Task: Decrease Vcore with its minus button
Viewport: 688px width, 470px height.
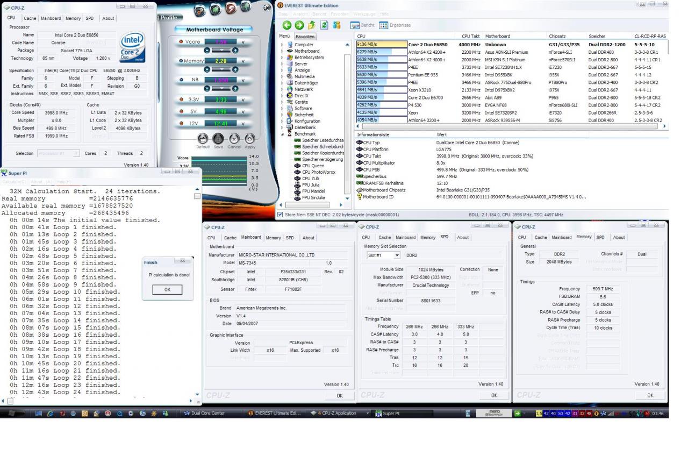Action: tap(207, 49)
